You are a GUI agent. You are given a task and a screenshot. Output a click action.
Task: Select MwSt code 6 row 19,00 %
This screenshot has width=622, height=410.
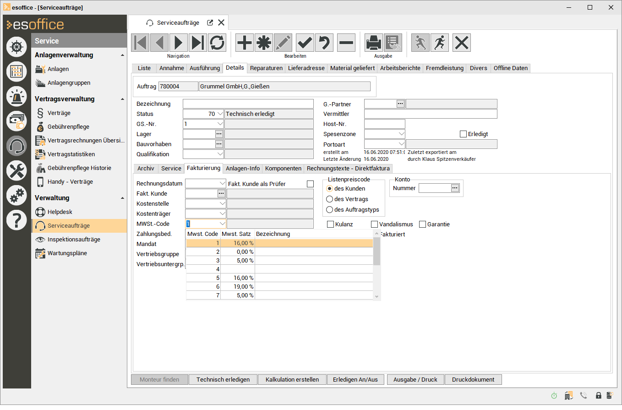(x=279, y=286)
